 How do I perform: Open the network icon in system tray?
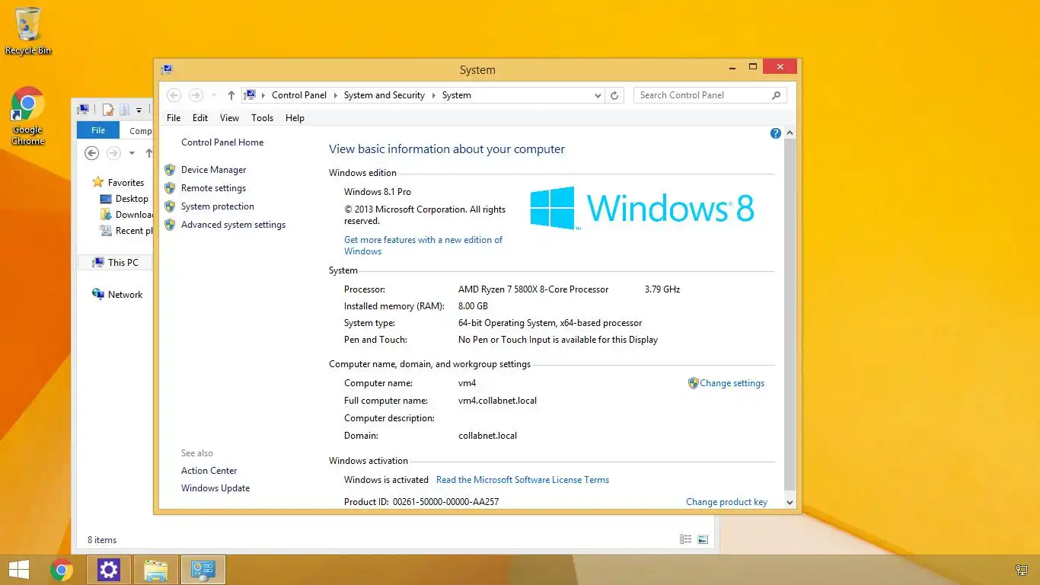1022,570
